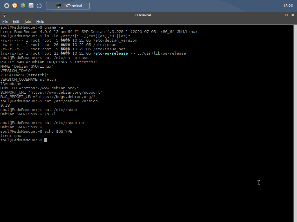This screenshot has height=222, width=297.
Task: Click the 'cat /etc/issue.net' command
Action: [x=65, y=123]
